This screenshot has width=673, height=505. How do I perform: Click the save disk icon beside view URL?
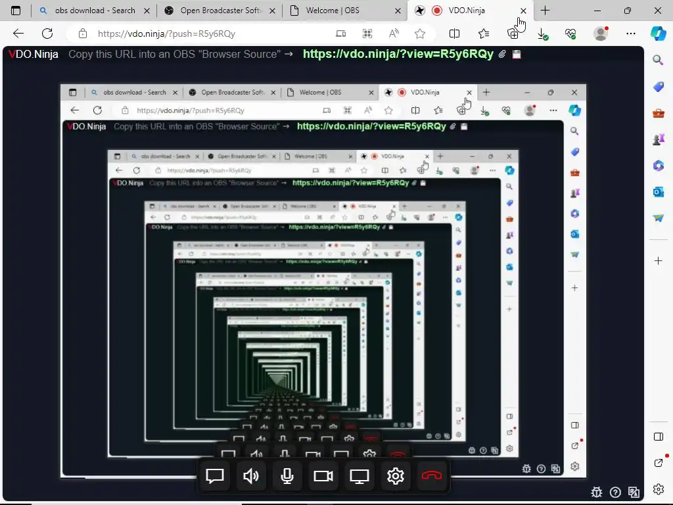(517, 54)
